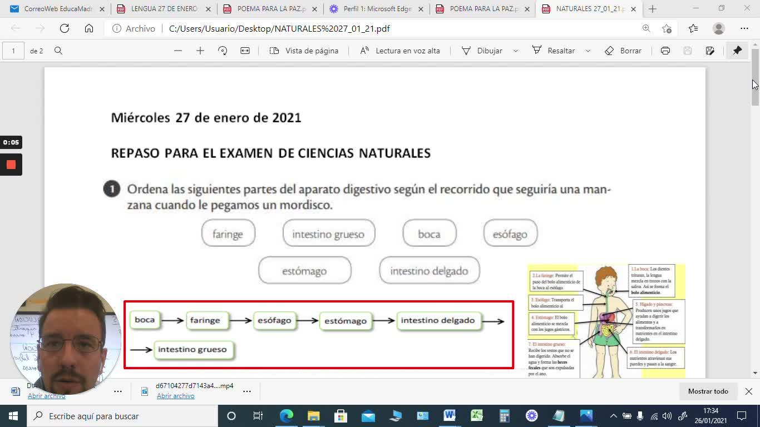Click the Edge refresh button
This screenshot has width=760, height=427.
tap(65, 28)
